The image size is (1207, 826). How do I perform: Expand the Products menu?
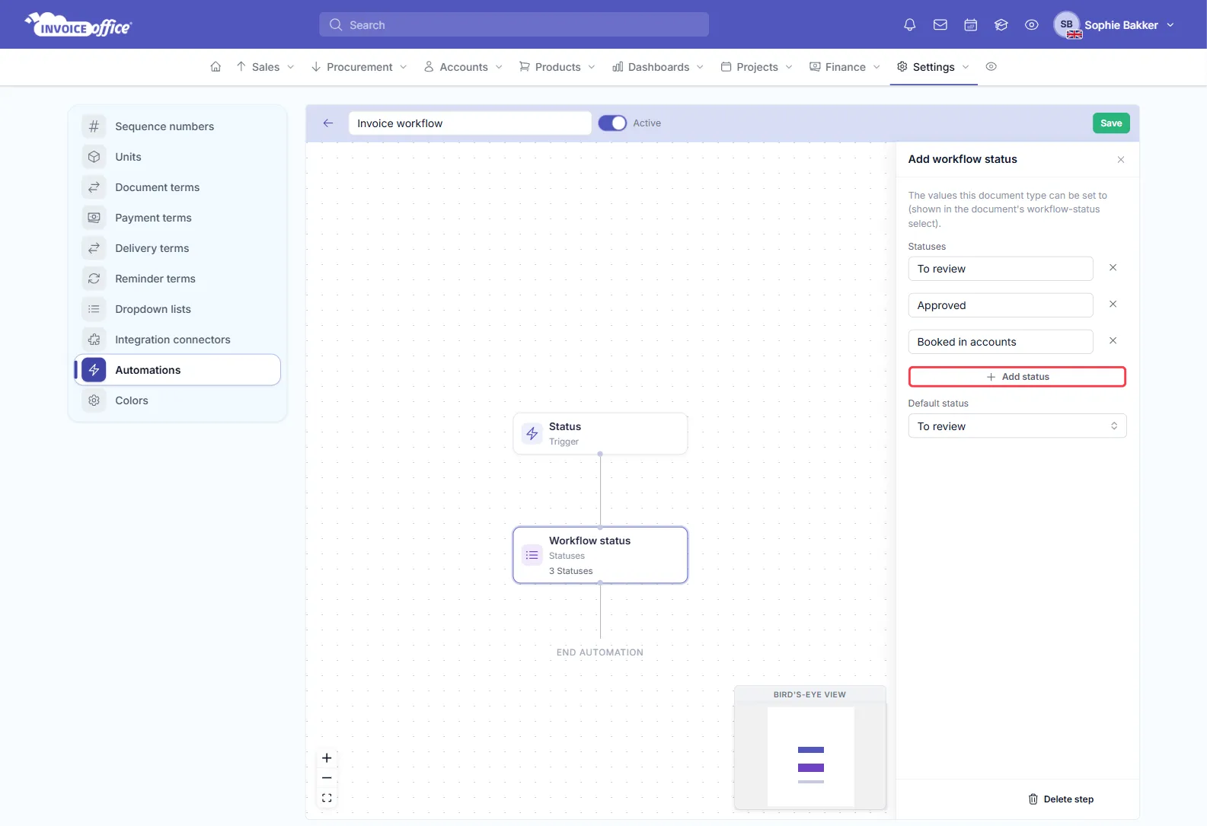(557, 67)
